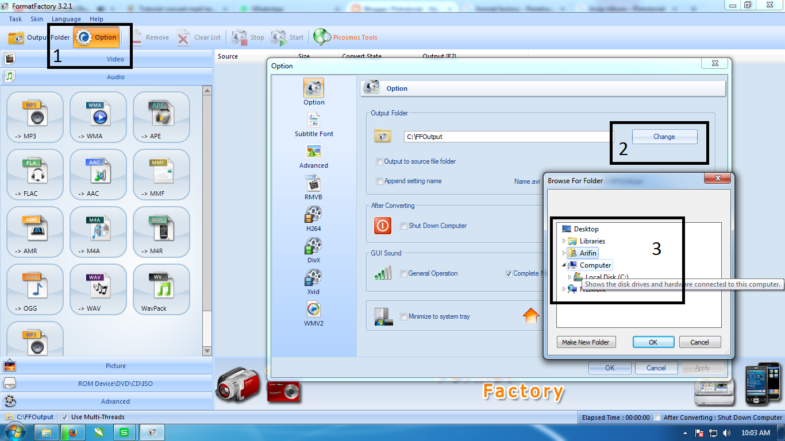Open the Skin menu
This screenshot has width=785, height=441.
[37, 19]
